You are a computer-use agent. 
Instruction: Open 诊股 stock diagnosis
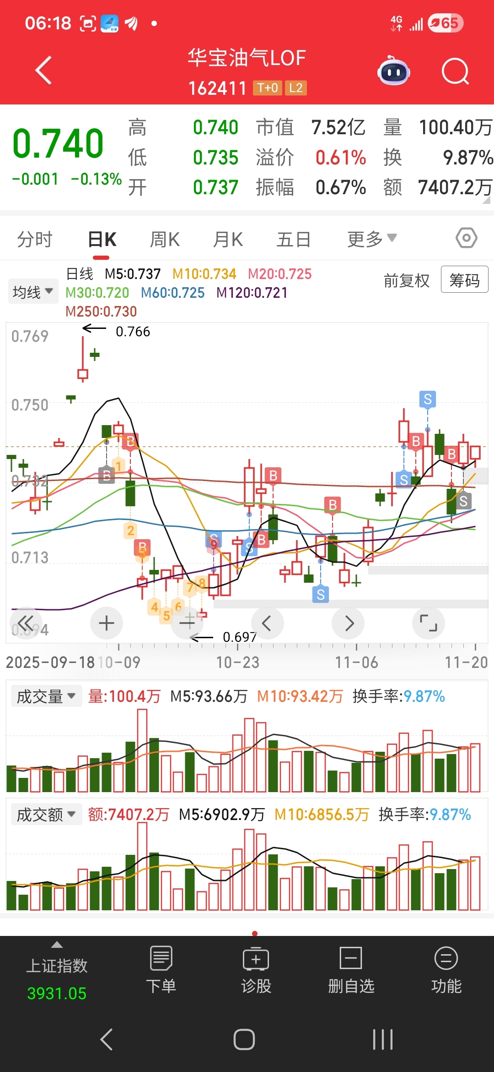pyautogui.click(x=256, y=969)
